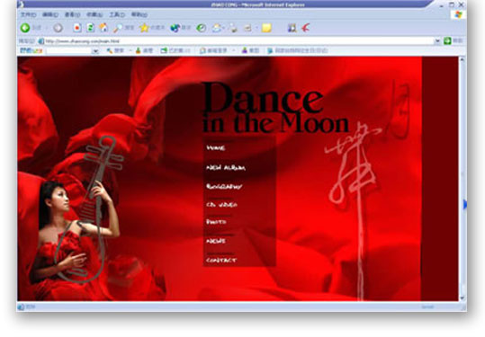Open the Tools menu in the menu bar
The height and width of the screenshot is (337, 485).
click(x=117, y=14)
